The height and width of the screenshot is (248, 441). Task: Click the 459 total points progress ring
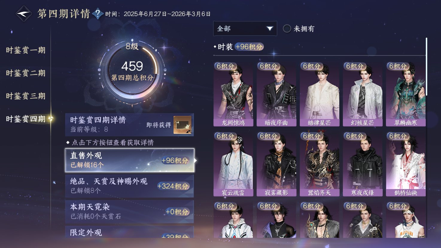(132, 71)
